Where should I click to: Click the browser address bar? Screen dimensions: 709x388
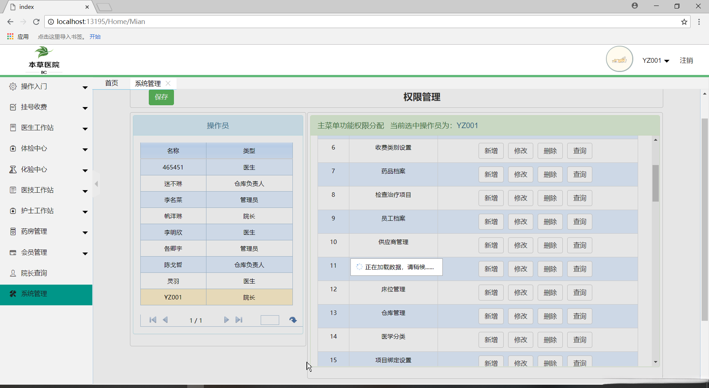click(367, 22)
